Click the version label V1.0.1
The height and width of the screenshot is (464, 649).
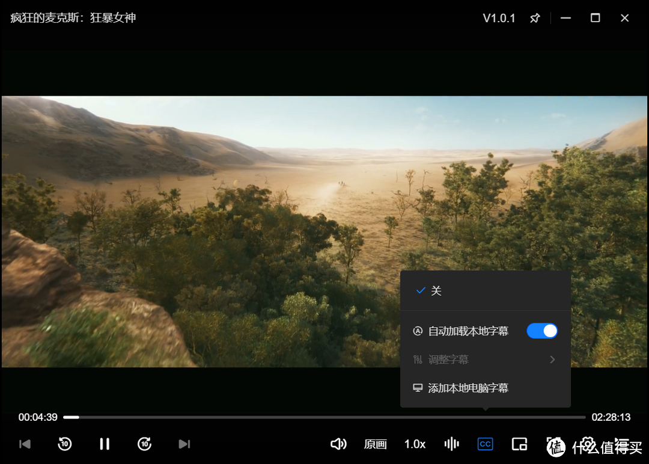499,18
